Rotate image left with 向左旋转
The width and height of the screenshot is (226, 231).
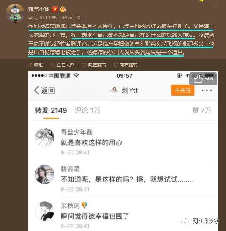click(95, 65)
